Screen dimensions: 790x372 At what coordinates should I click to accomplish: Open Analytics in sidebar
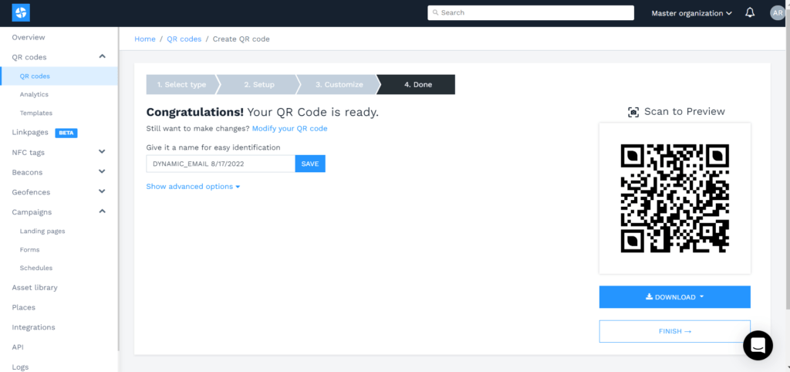(x=34, y=94)
